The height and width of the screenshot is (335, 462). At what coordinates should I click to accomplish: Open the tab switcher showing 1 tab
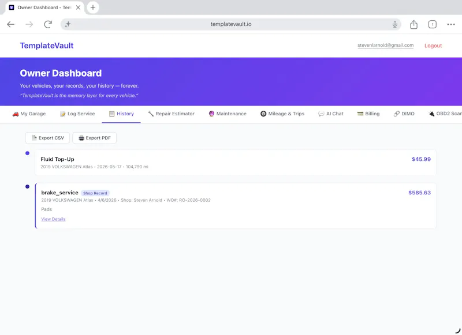(x=432, y=24)
